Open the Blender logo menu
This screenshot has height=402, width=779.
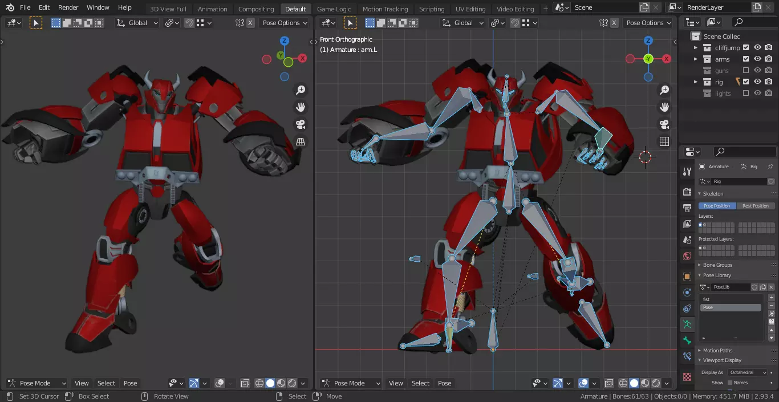click(10, 8)
